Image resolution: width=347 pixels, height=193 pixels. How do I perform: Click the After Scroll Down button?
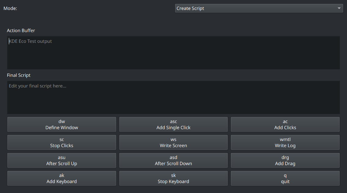click(173, 161)
